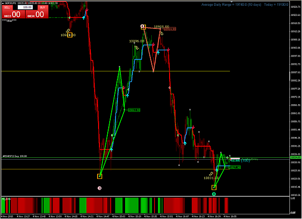Select orange square above the green circled 0

tap(214, 187)
